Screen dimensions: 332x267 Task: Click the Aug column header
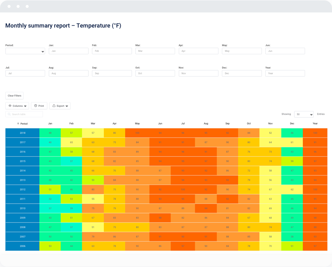(206, 124)
